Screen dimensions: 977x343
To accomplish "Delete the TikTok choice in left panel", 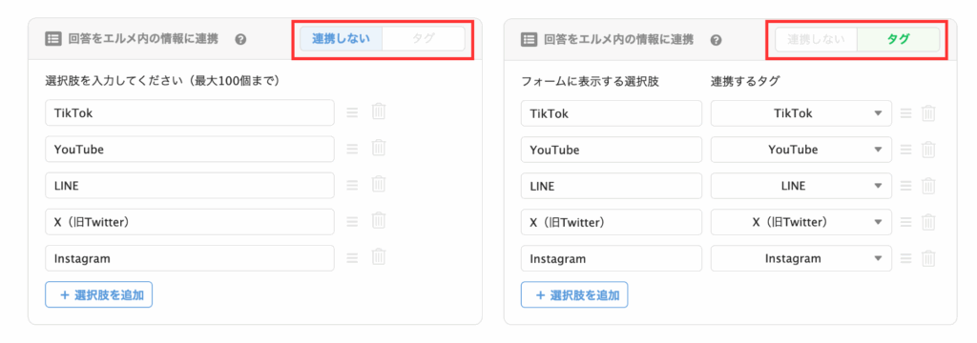I will tap(379, 112).
